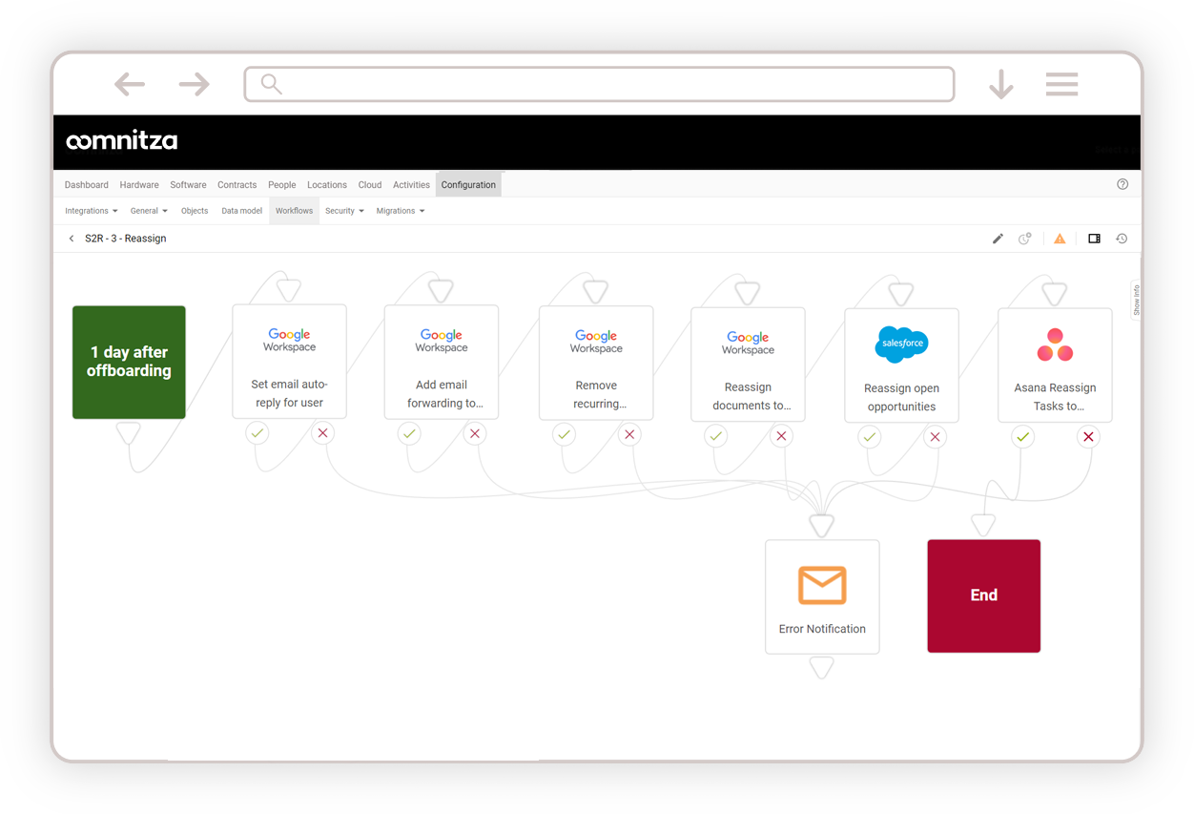Click success checkmark under Reassign open opportunities
Viewport: 1194px width, 814px height.
(x=869, y=437)
